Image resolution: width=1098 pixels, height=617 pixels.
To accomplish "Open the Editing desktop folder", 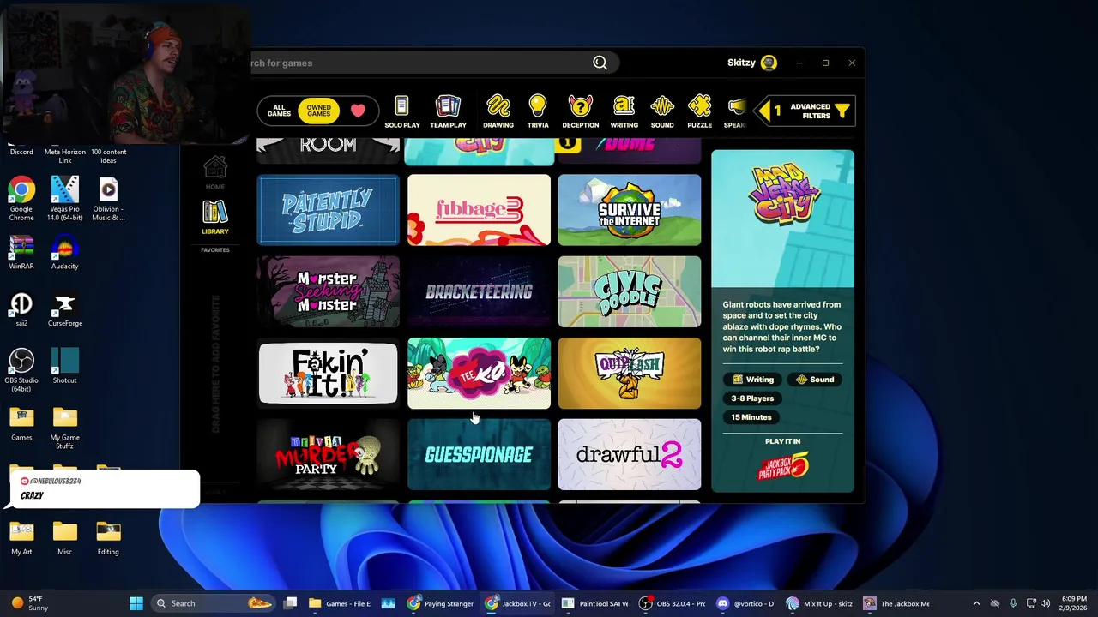I will tap(108, 538).
